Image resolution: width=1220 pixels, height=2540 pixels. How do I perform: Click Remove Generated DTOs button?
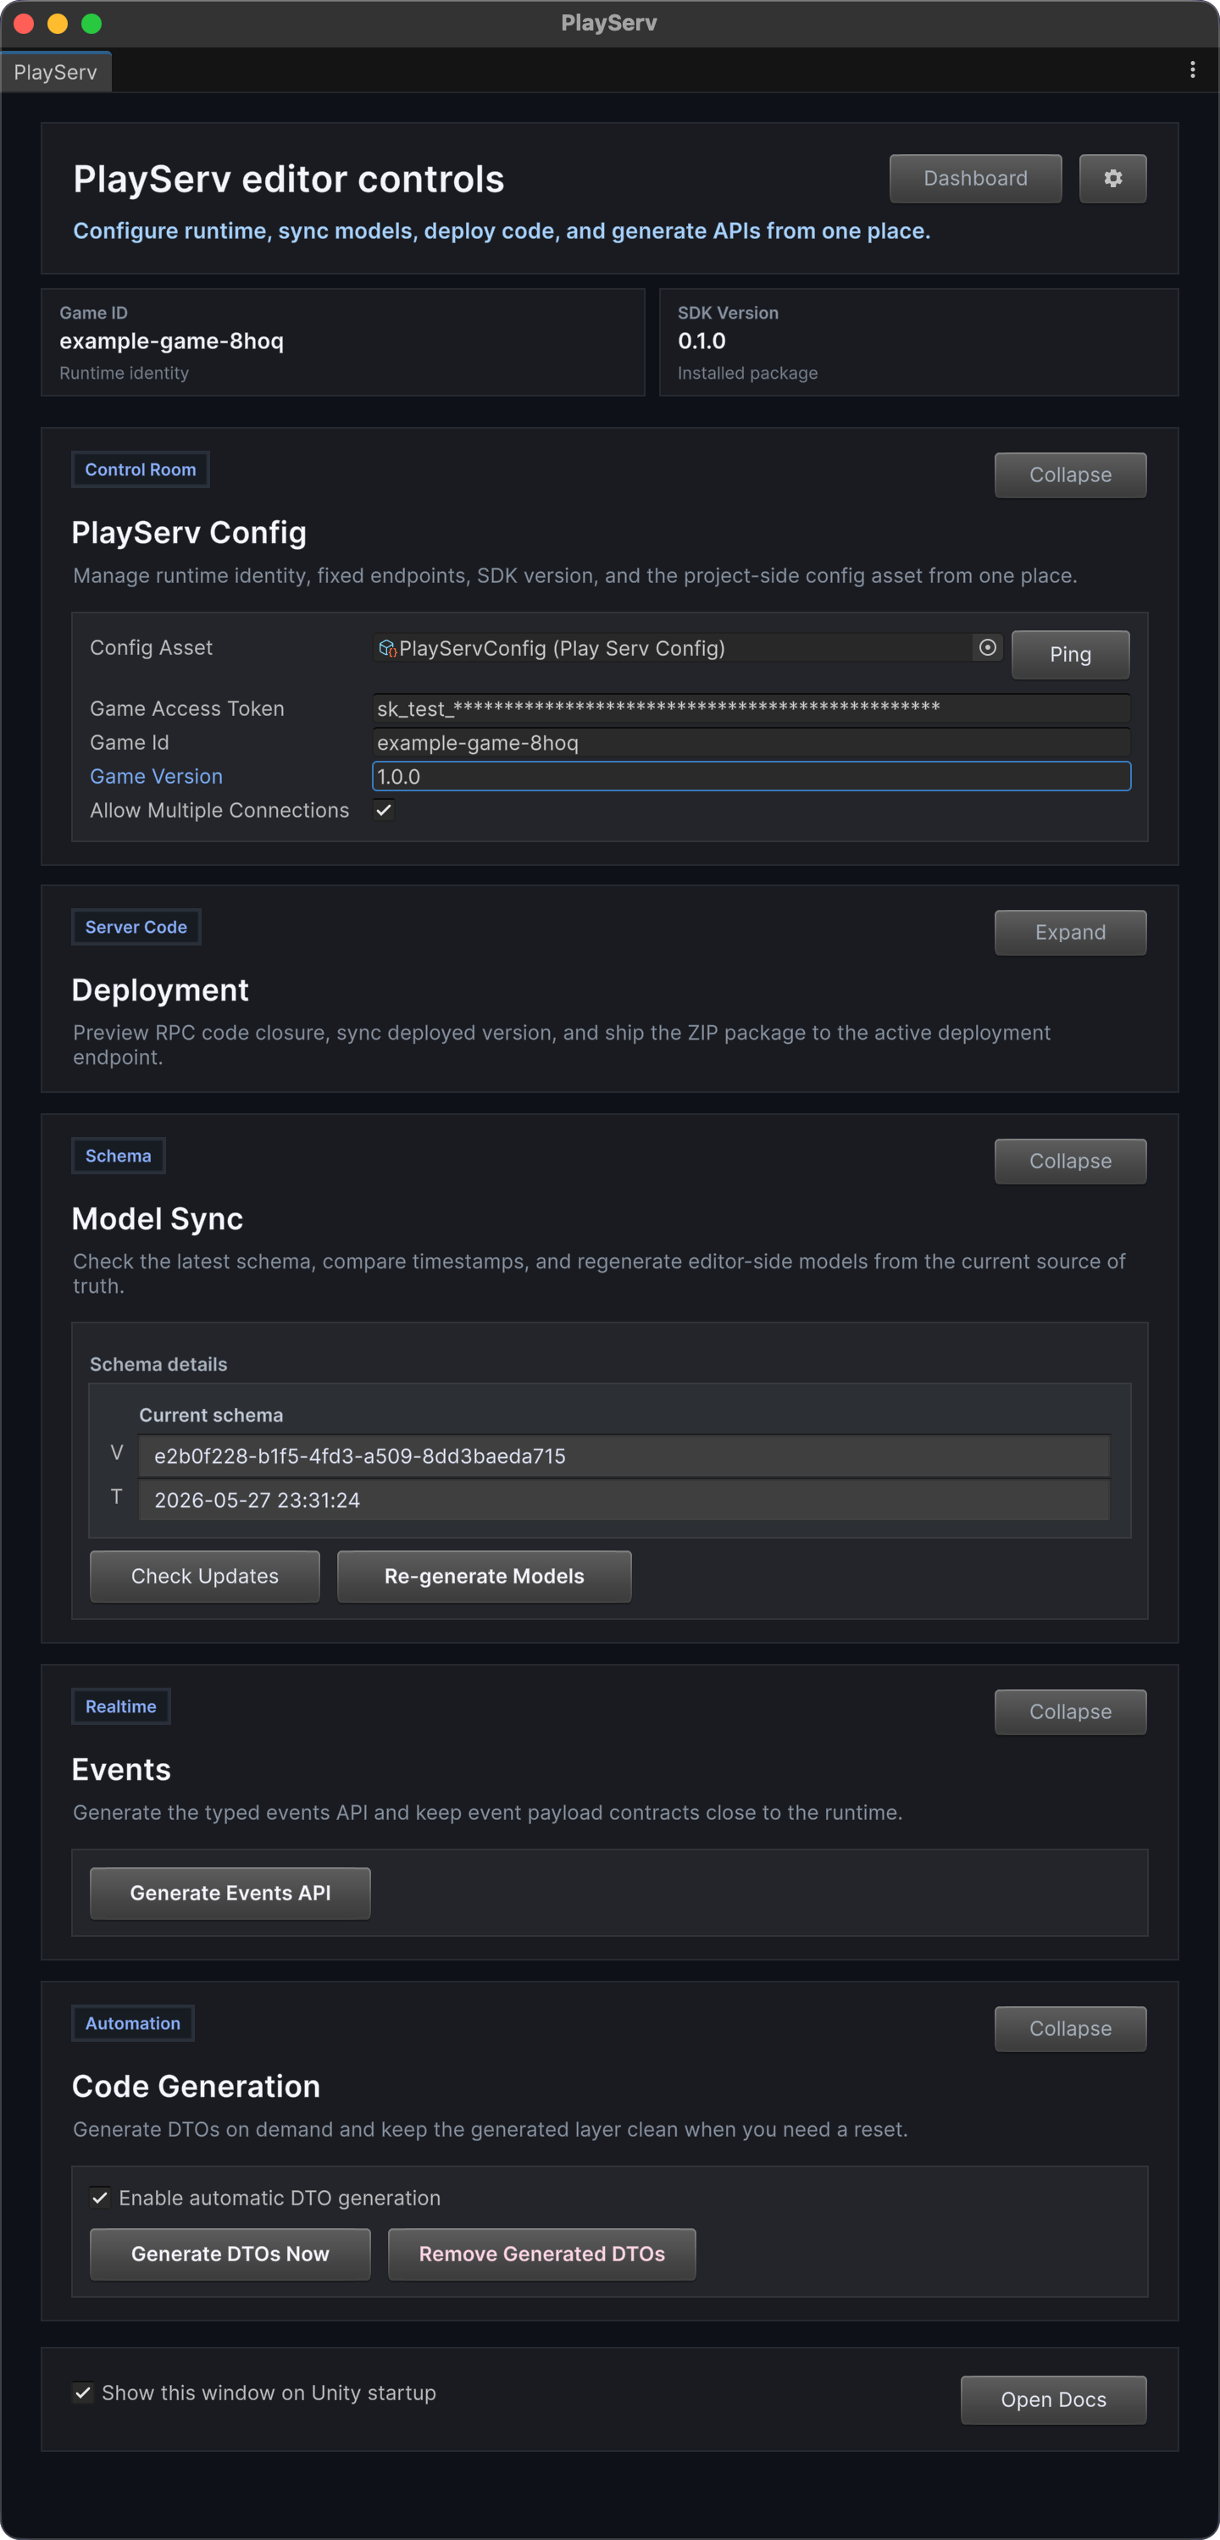541,2254
